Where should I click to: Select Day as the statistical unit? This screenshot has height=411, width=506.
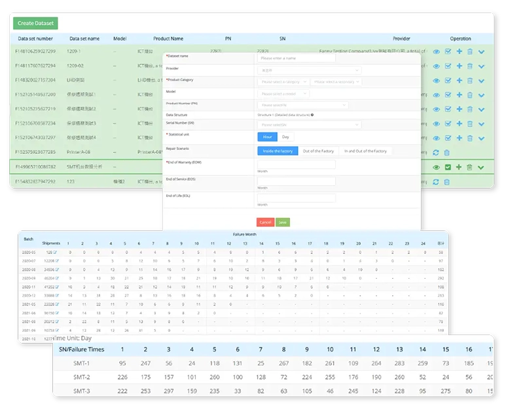click(x=285, y=137)
